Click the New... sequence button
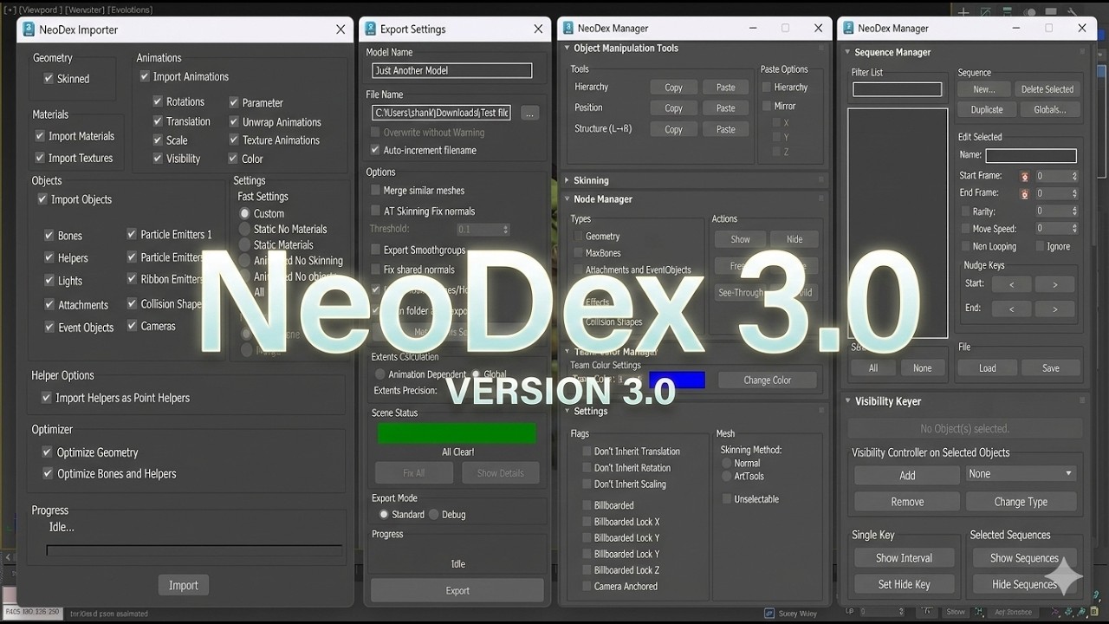The image size is (1109, 624). 983,89
